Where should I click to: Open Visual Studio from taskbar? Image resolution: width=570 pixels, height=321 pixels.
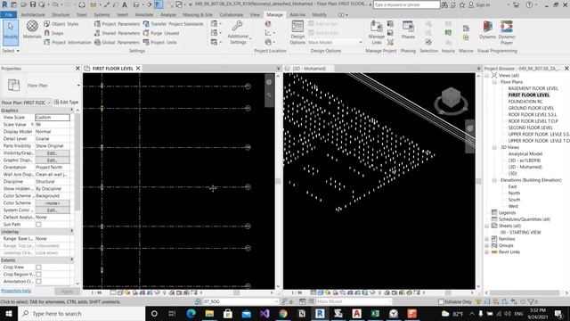click(x=265, y=313)
